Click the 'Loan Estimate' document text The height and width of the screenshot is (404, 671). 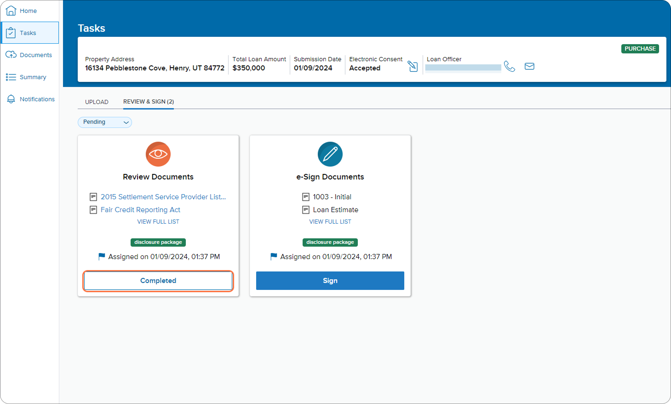tap(336, 210)
